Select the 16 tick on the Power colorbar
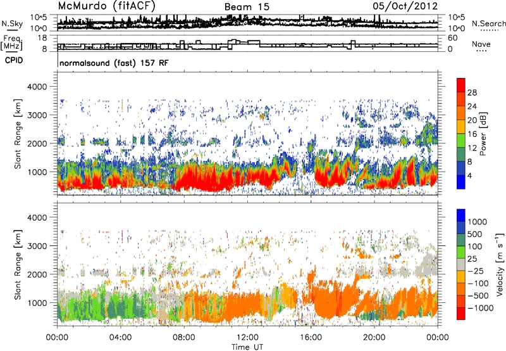506x351 pixels. (472, 134)
